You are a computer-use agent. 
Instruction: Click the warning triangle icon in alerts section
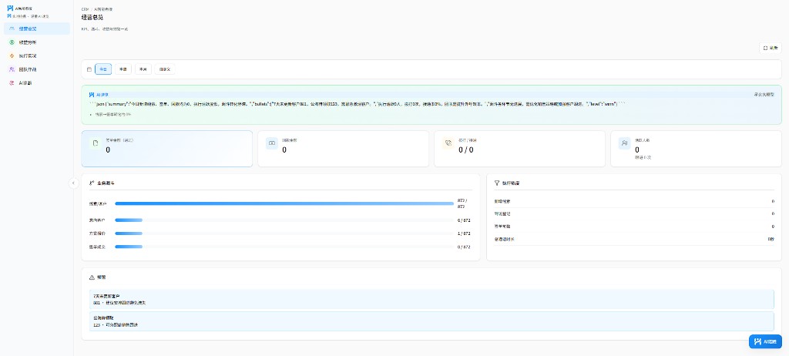(x=92, y=277)
